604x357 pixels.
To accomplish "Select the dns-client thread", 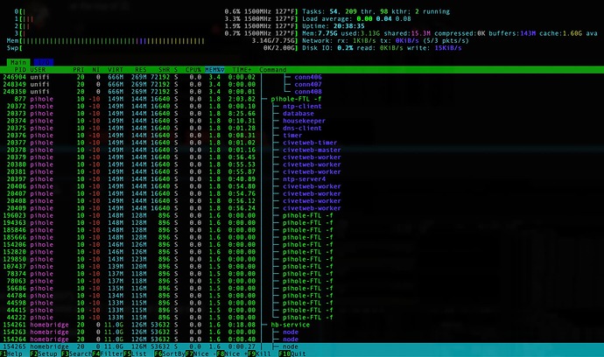I will tap(302, 129).
